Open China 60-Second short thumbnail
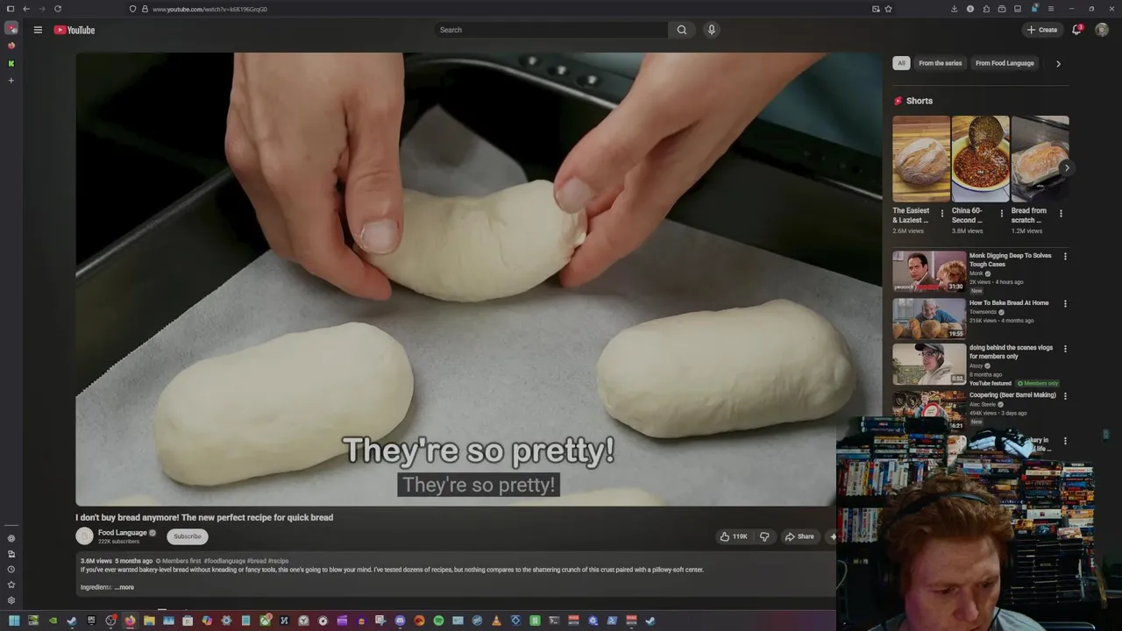Viewport: 1122px width, 631px height. tap(980, 159)
